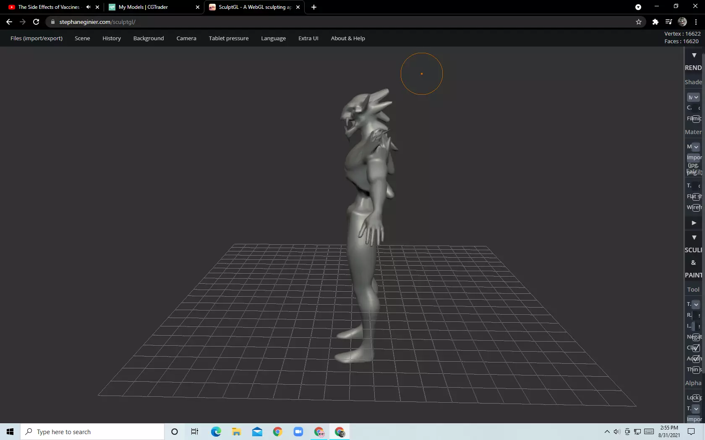
Task: Close The Side Effects of Vaccines tab
Action: tap(97, 7)
